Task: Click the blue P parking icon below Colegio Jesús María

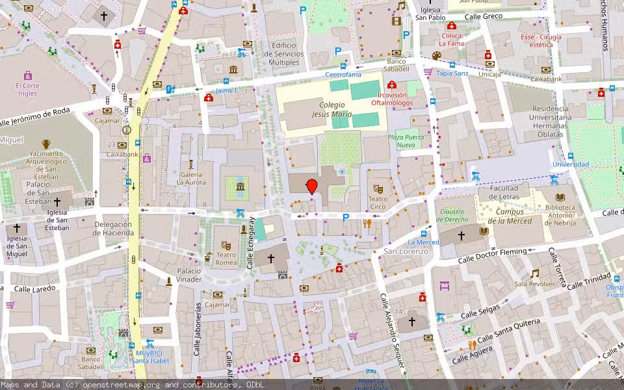Action: [x=346, y=218]
